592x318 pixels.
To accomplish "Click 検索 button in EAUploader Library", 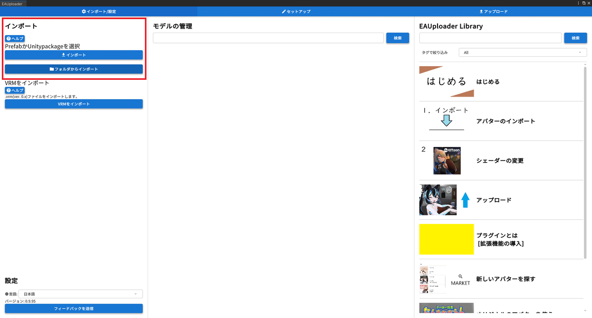I will coord(575,38).
